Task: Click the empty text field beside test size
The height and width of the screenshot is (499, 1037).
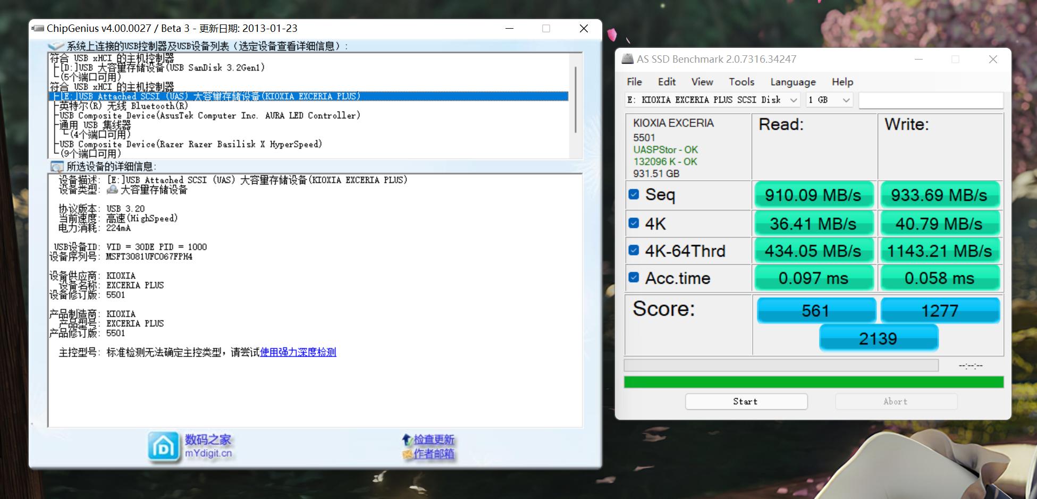Action: point(931,100)
